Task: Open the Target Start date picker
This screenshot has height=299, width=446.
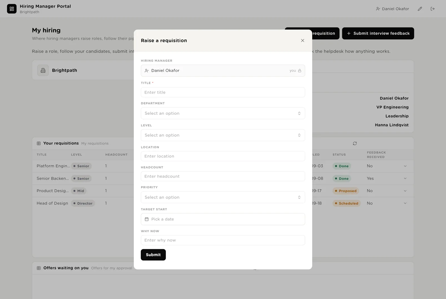Action: point(223,219)
